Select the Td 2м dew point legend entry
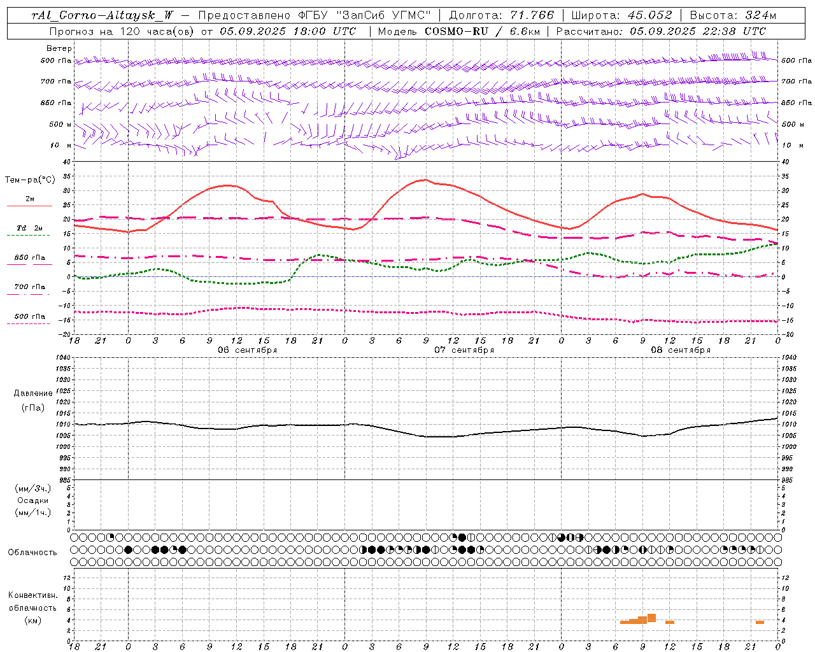815x652 pixels. click(x=30, y=230)
